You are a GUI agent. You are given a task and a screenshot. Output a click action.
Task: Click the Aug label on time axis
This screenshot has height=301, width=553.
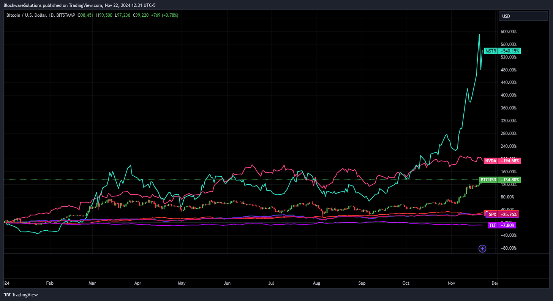point(317,283)
